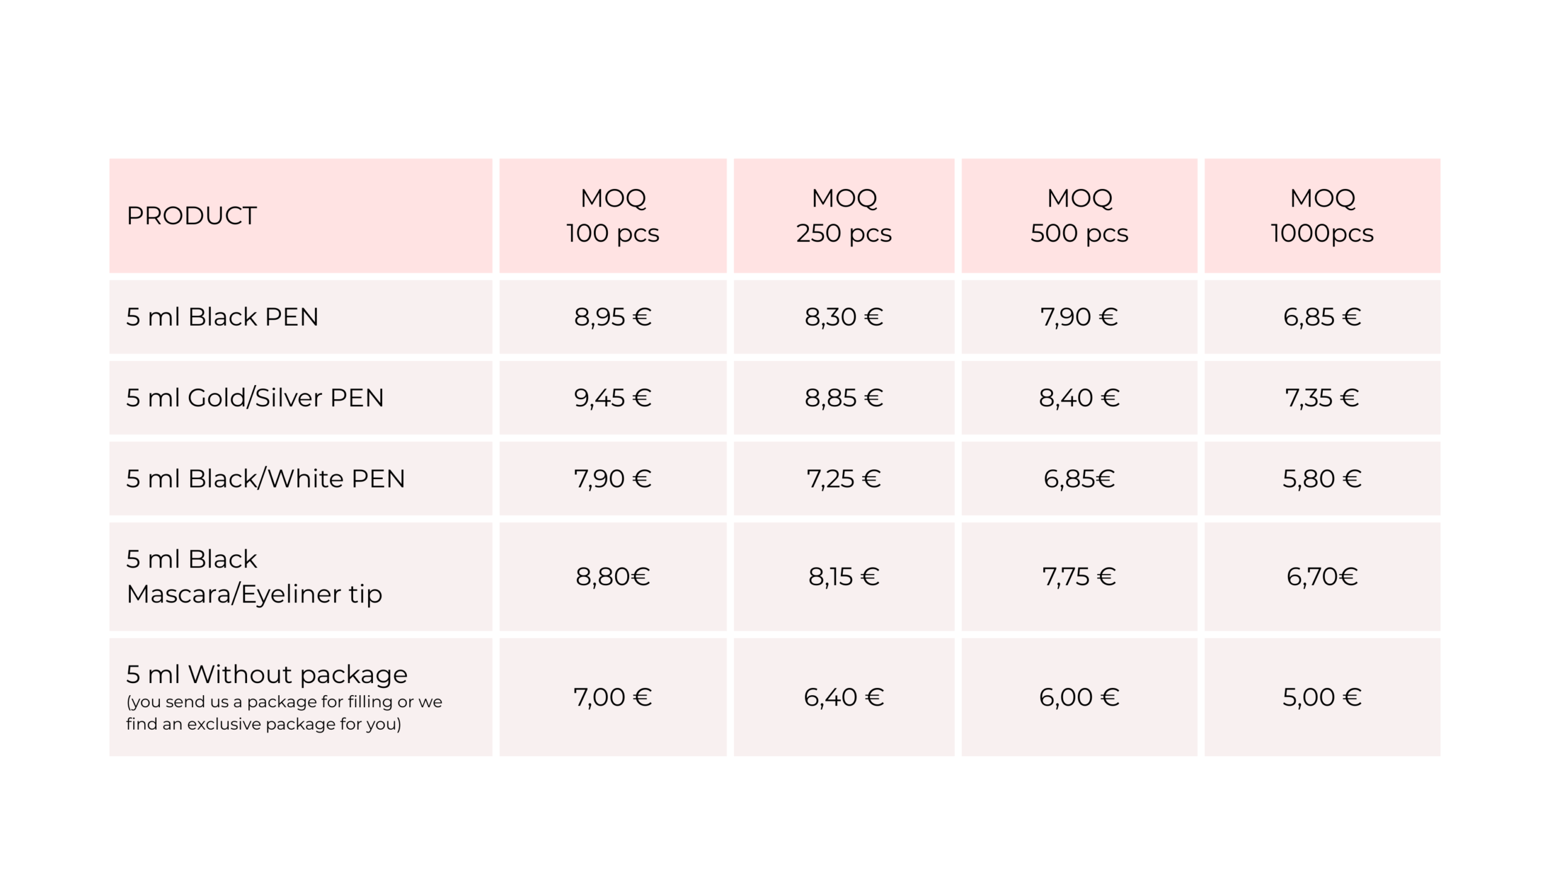Screen dimensions: 1550x872
Task: Click the MOQ 1000pcs column header
Action: pos(1322,216)
